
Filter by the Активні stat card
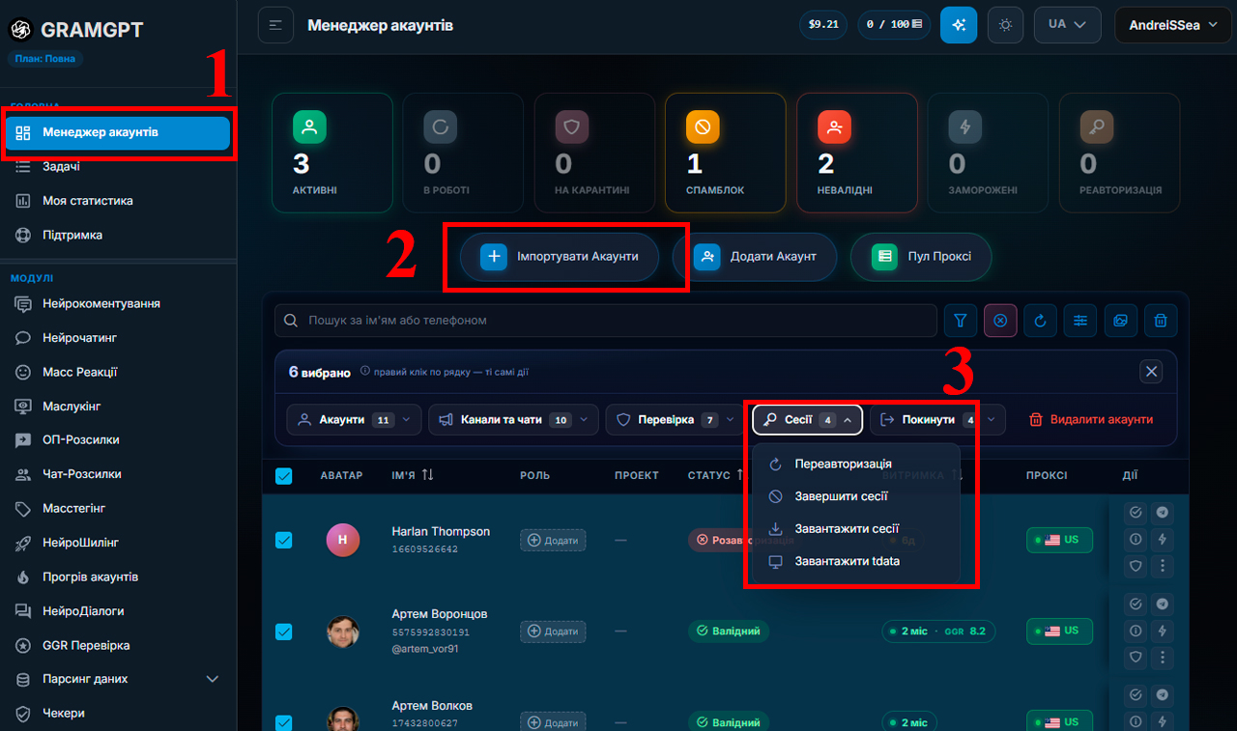(332, 153)
